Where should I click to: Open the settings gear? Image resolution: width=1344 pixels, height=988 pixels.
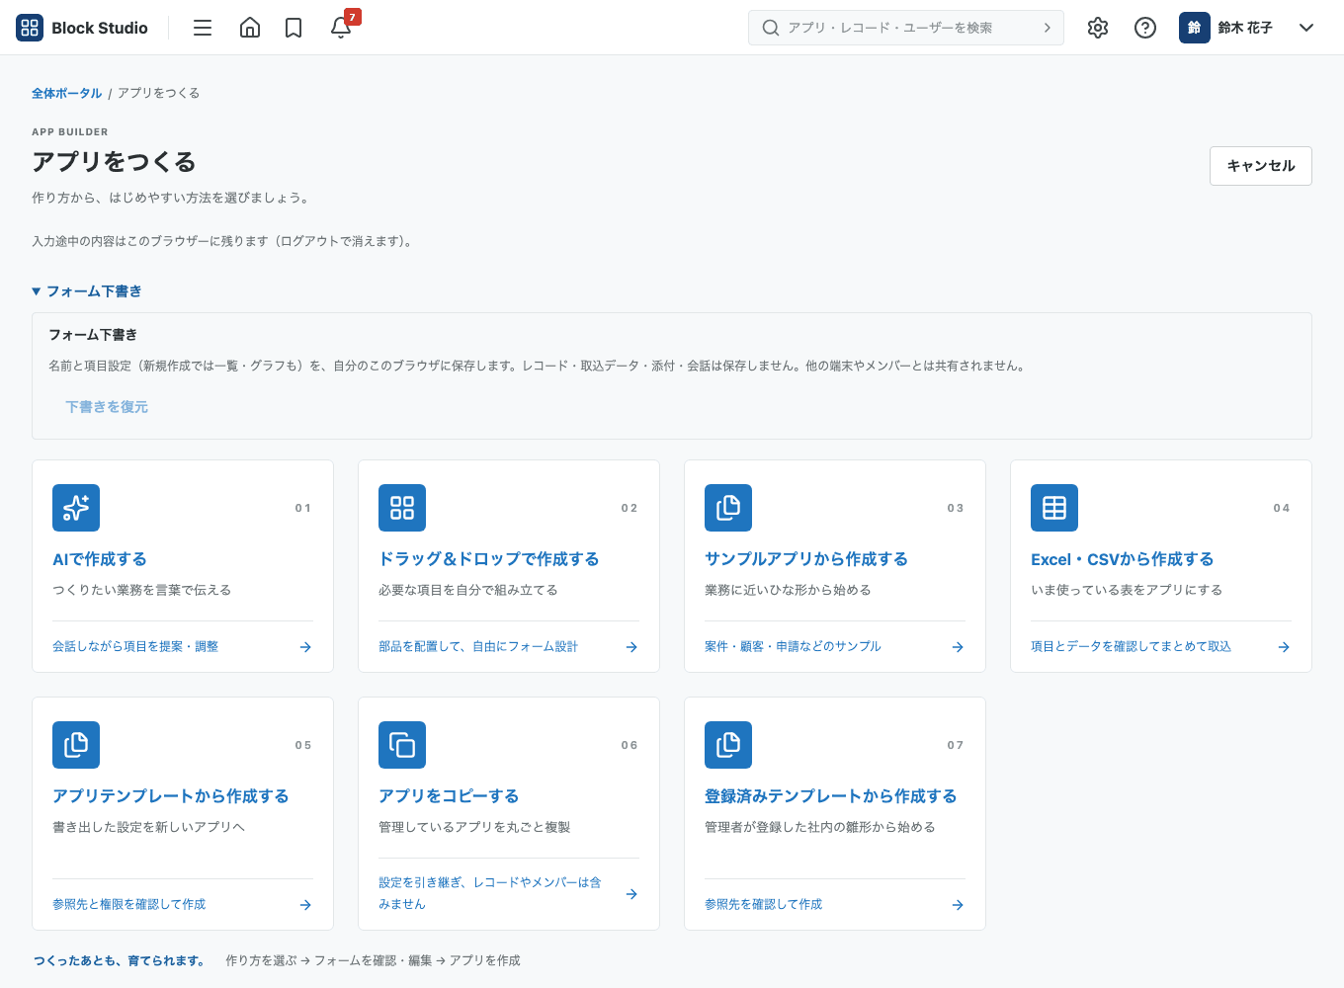1098,28
